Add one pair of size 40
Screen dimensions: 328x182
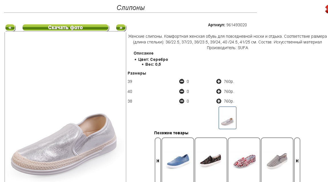(219, 91)
